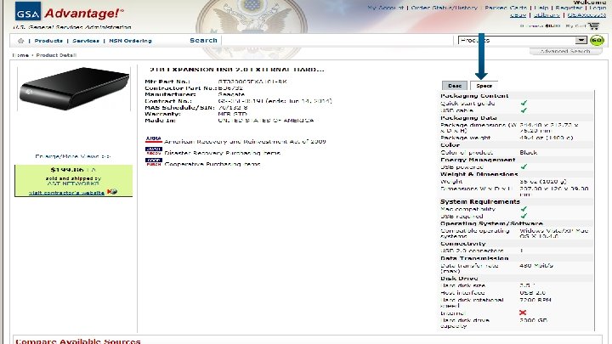Screen dimensions: 612x344
Task: Click the product title 2TB Expansion USB 2.0
Action: (237, 70)
